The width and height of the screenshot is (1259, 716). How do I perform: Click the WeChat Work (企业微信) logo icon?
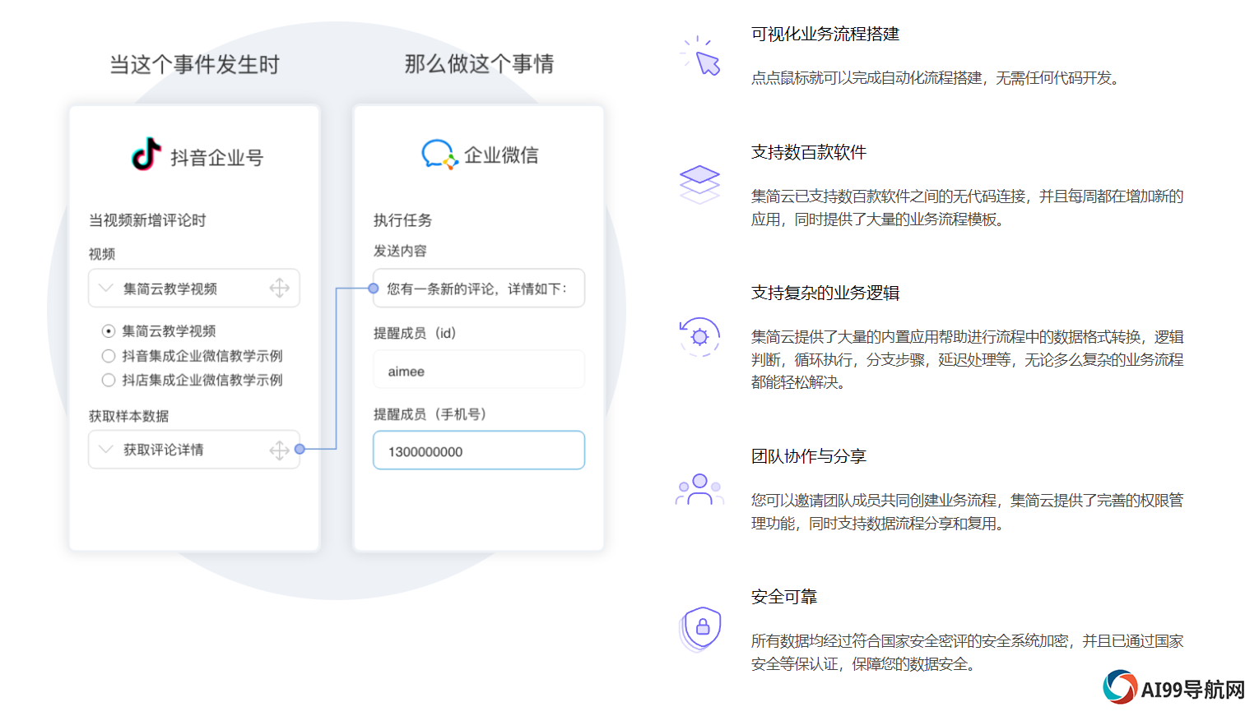pos(439,154)
